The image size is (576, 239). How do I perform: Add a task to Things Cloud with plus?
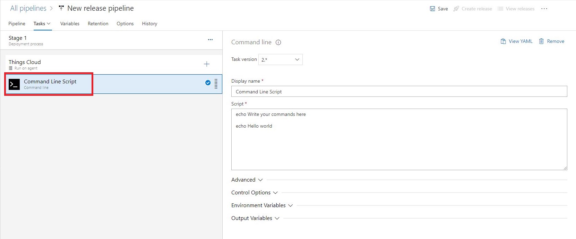coord(207,64)
